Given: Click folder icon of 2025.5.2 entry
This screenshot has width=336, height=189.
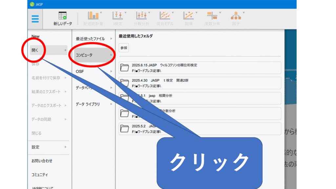Looking at the screenshot, I should [124, 129].
